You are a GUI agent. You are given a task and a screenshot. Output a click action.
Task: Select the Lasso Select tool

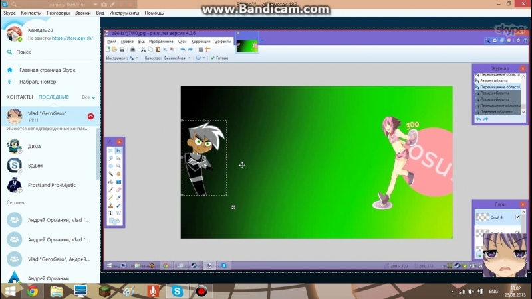coord(110,158)
